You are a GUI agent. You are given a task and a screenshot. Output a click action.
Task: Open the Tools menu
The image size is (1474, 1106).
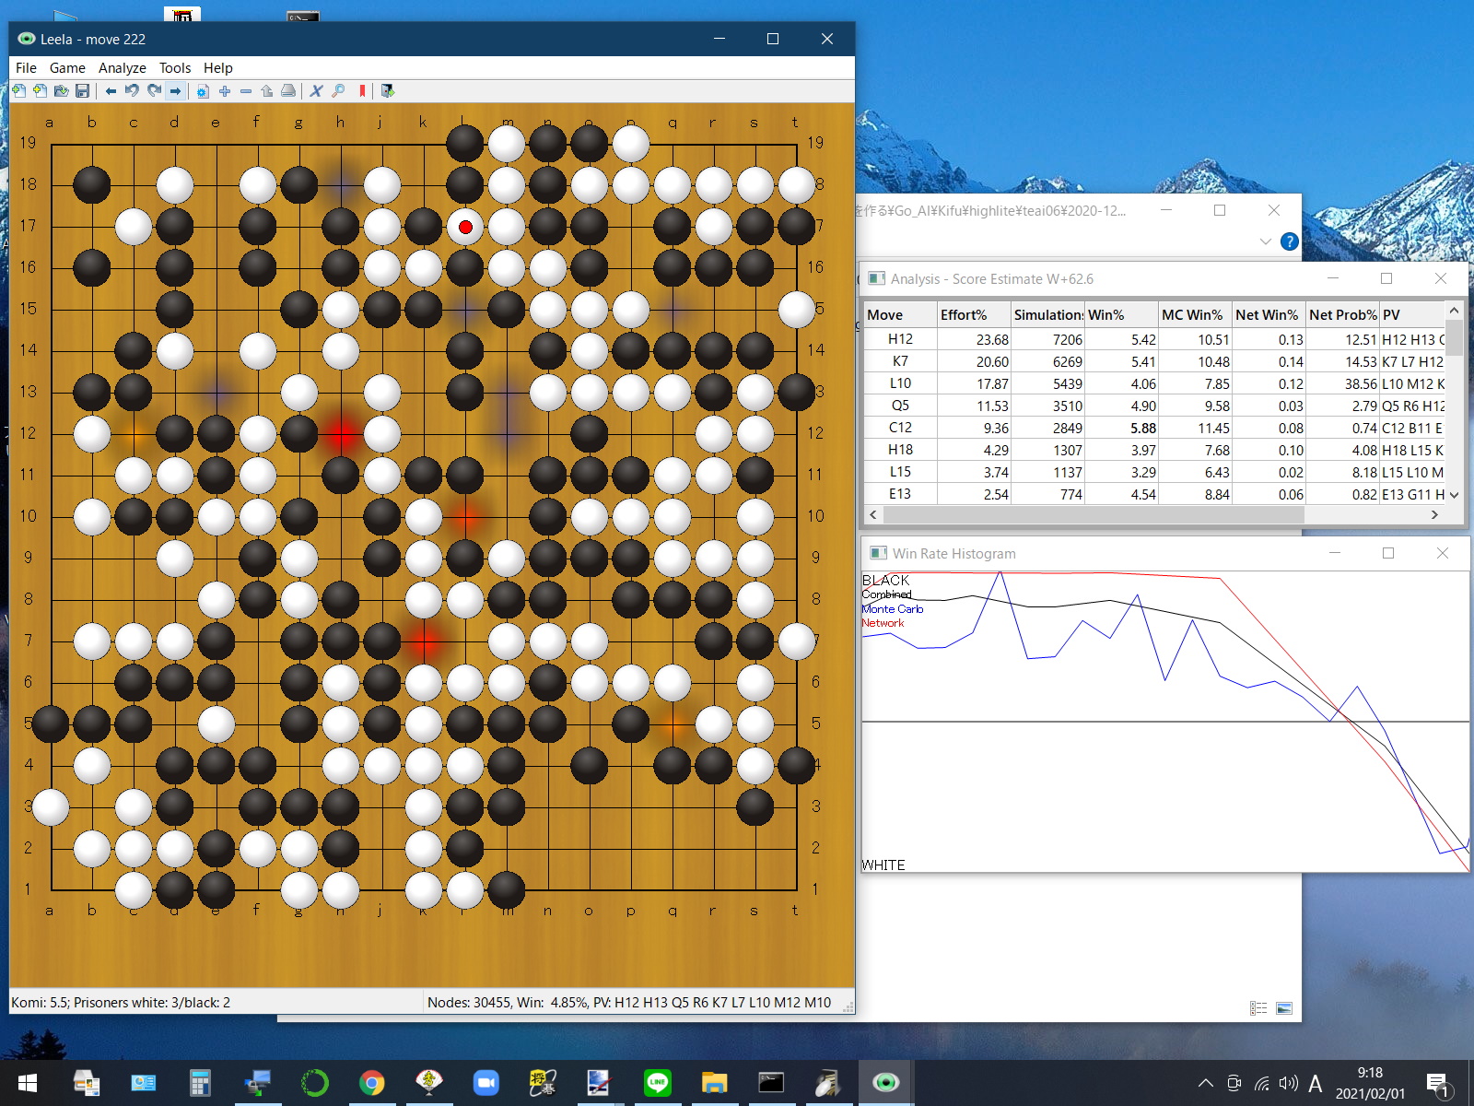pyautogui.click(x=174, y=67)
